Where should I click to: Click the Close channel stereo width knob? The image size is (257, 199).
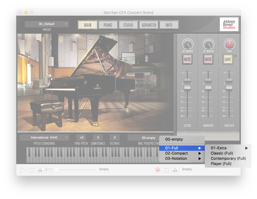point(188,44)
